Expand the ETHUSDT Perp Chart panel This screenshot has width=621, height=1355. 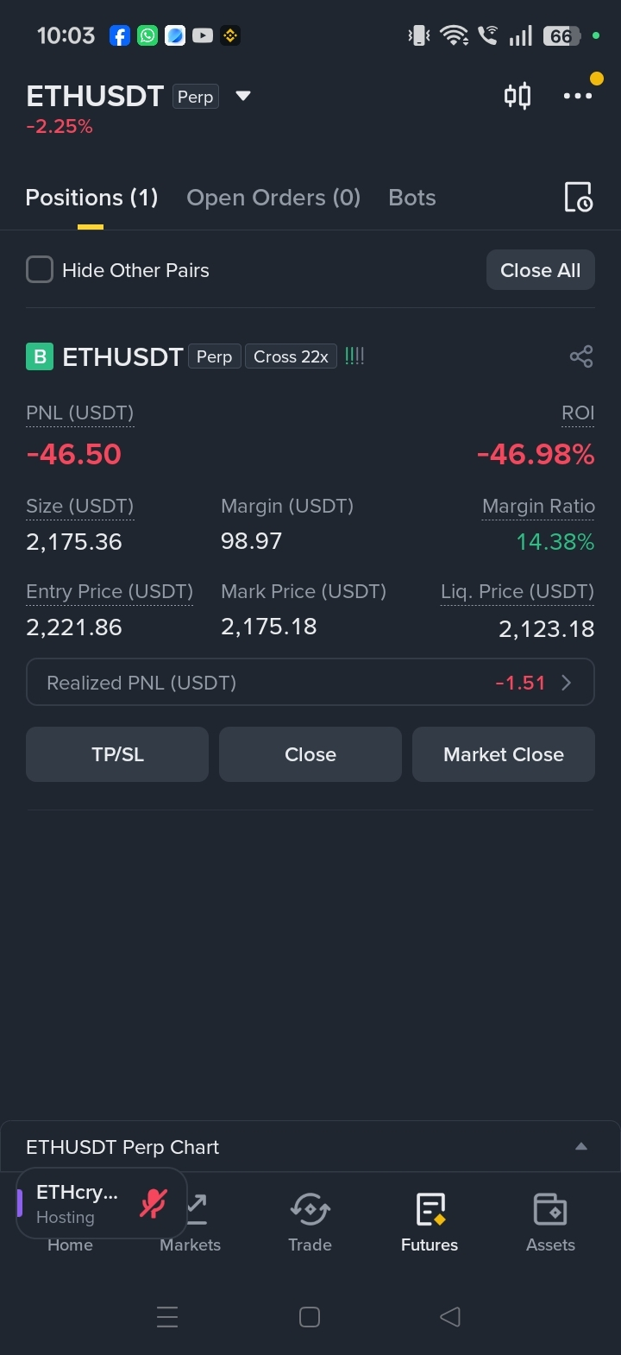tap(581, 1147)
